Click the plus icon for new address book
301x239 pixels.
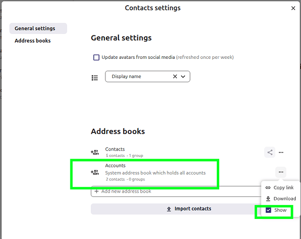(x=96, y=191)
